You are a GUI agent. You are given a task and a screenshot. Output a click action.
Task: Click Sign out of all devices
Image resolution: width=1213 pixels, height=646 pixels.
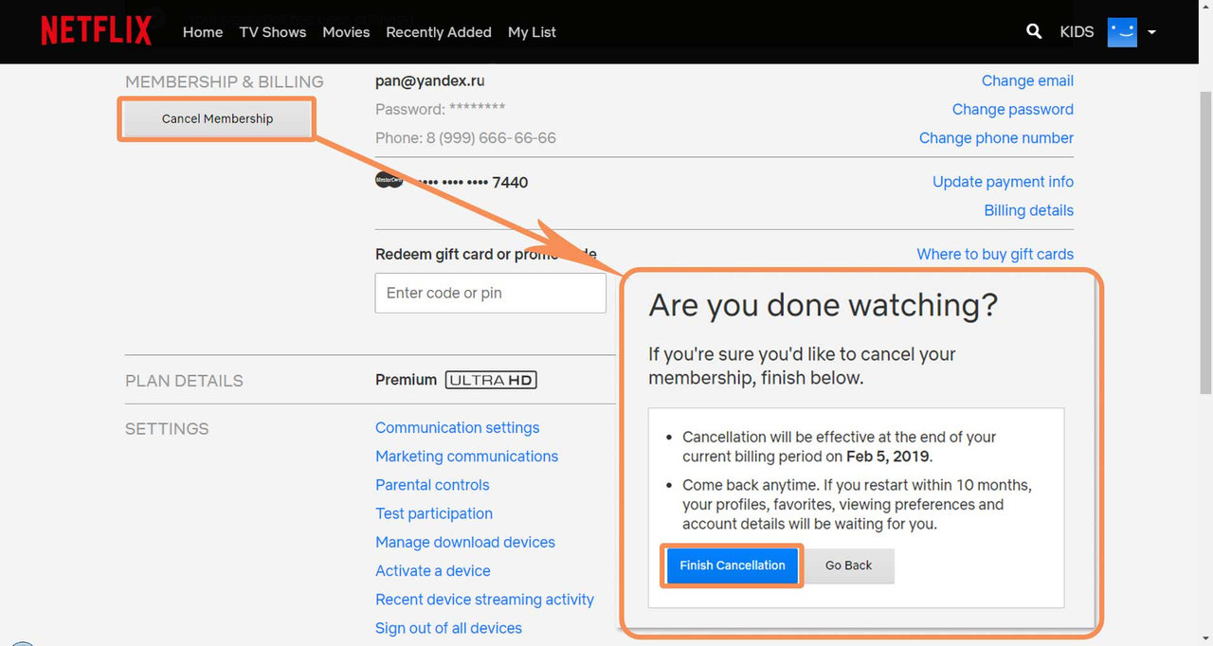point(448,628)
